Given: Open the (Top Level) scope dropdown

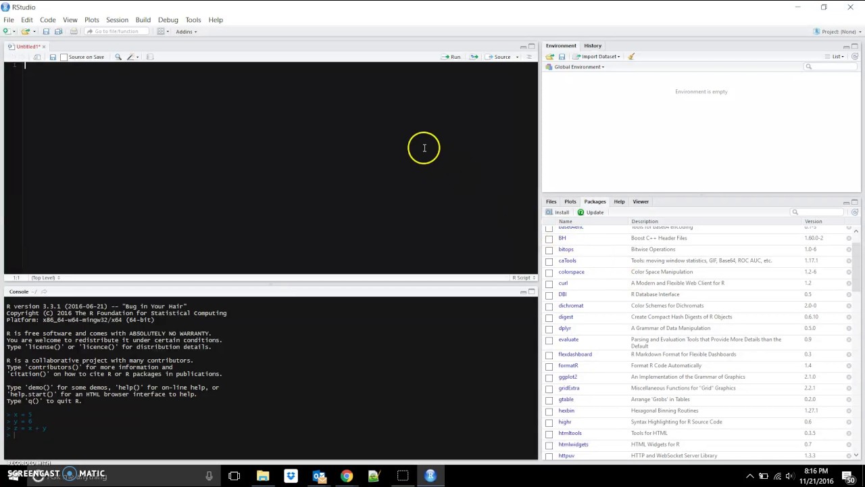Looking at the screenshot, I should 45,278.
